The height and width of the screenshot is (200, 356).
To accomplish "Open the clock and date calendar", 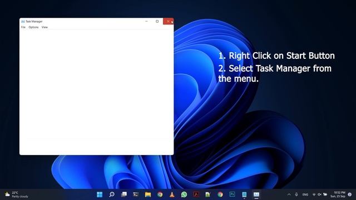I will (338, 194).
